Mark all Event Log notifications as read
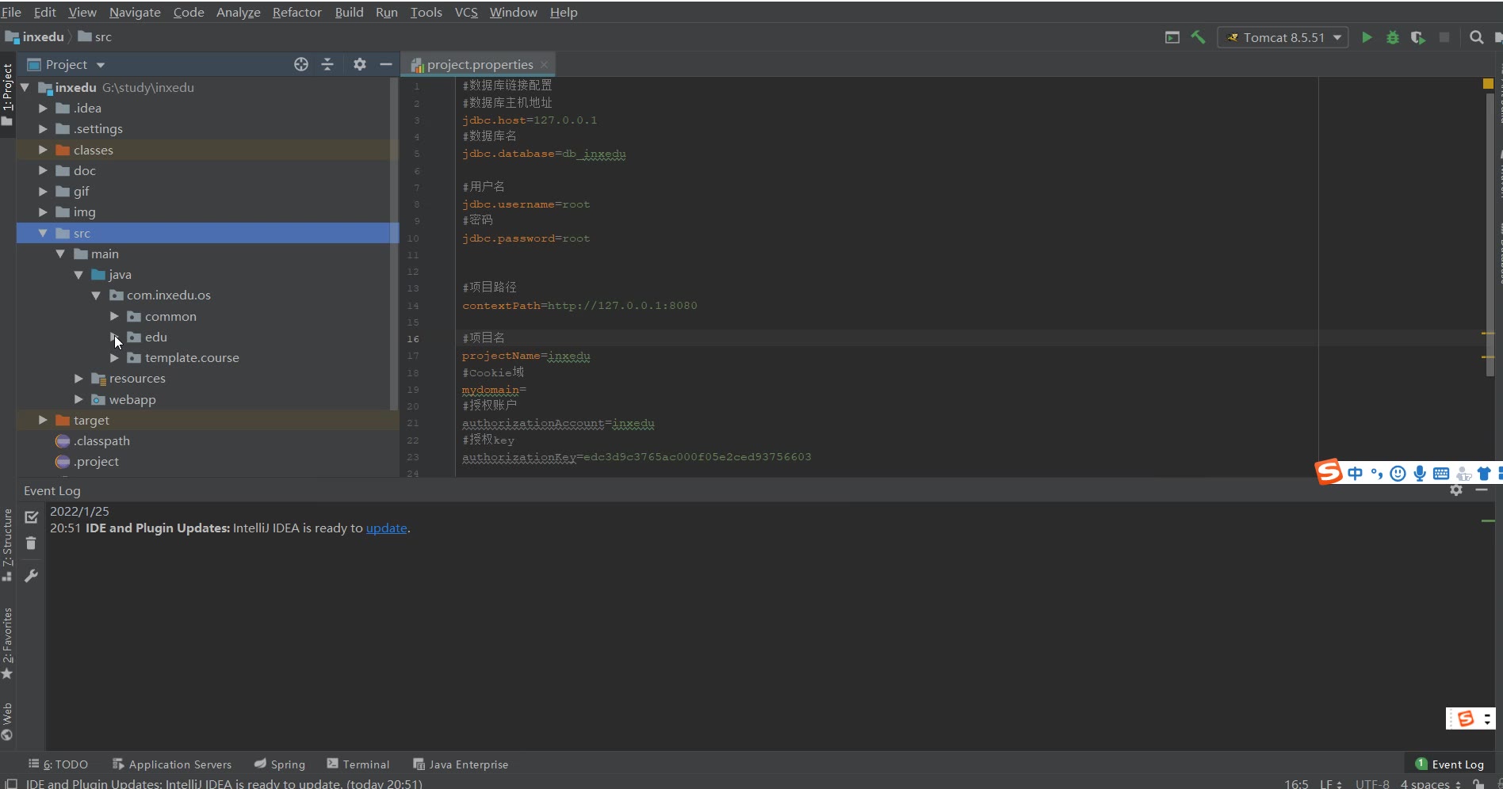This screenshot has width=1503, height=789. tap(31, 517)
